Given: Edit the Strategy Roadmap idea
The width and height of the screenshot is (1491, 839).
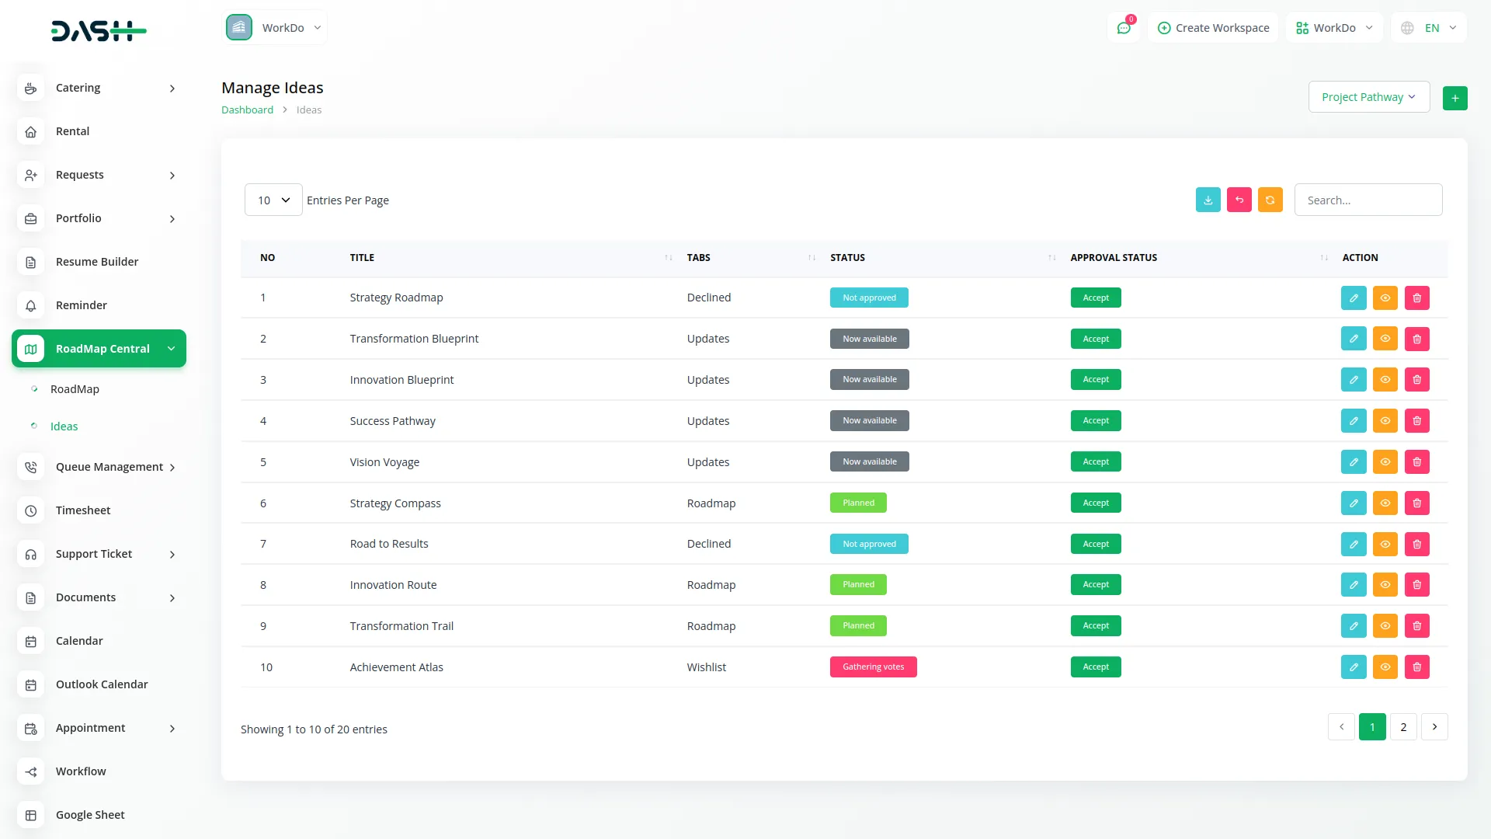Looking at the screenshot, I should coord(1354,298).
